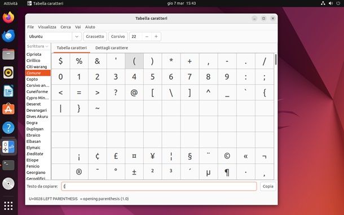Toggle Corsivo italic style
344x215 pixels.
click(x=118, y=37)
